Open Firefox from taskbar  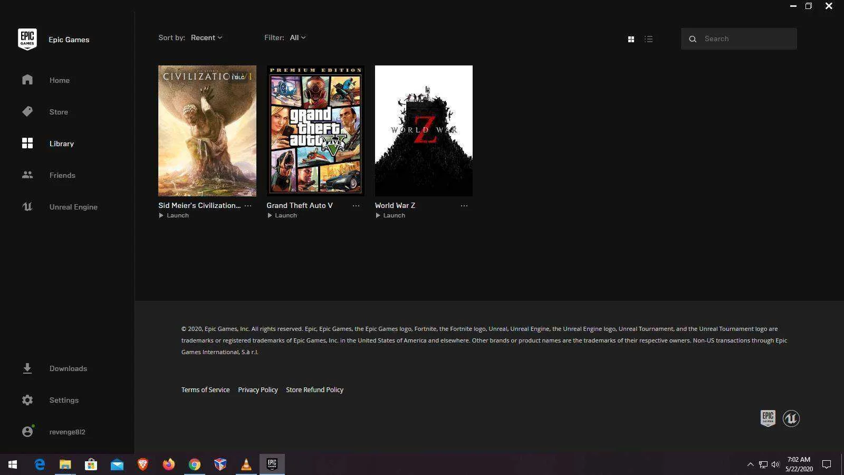point(168,464)
